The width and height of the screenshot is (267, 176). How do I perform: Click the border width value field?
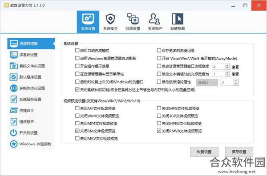point(218,67)
